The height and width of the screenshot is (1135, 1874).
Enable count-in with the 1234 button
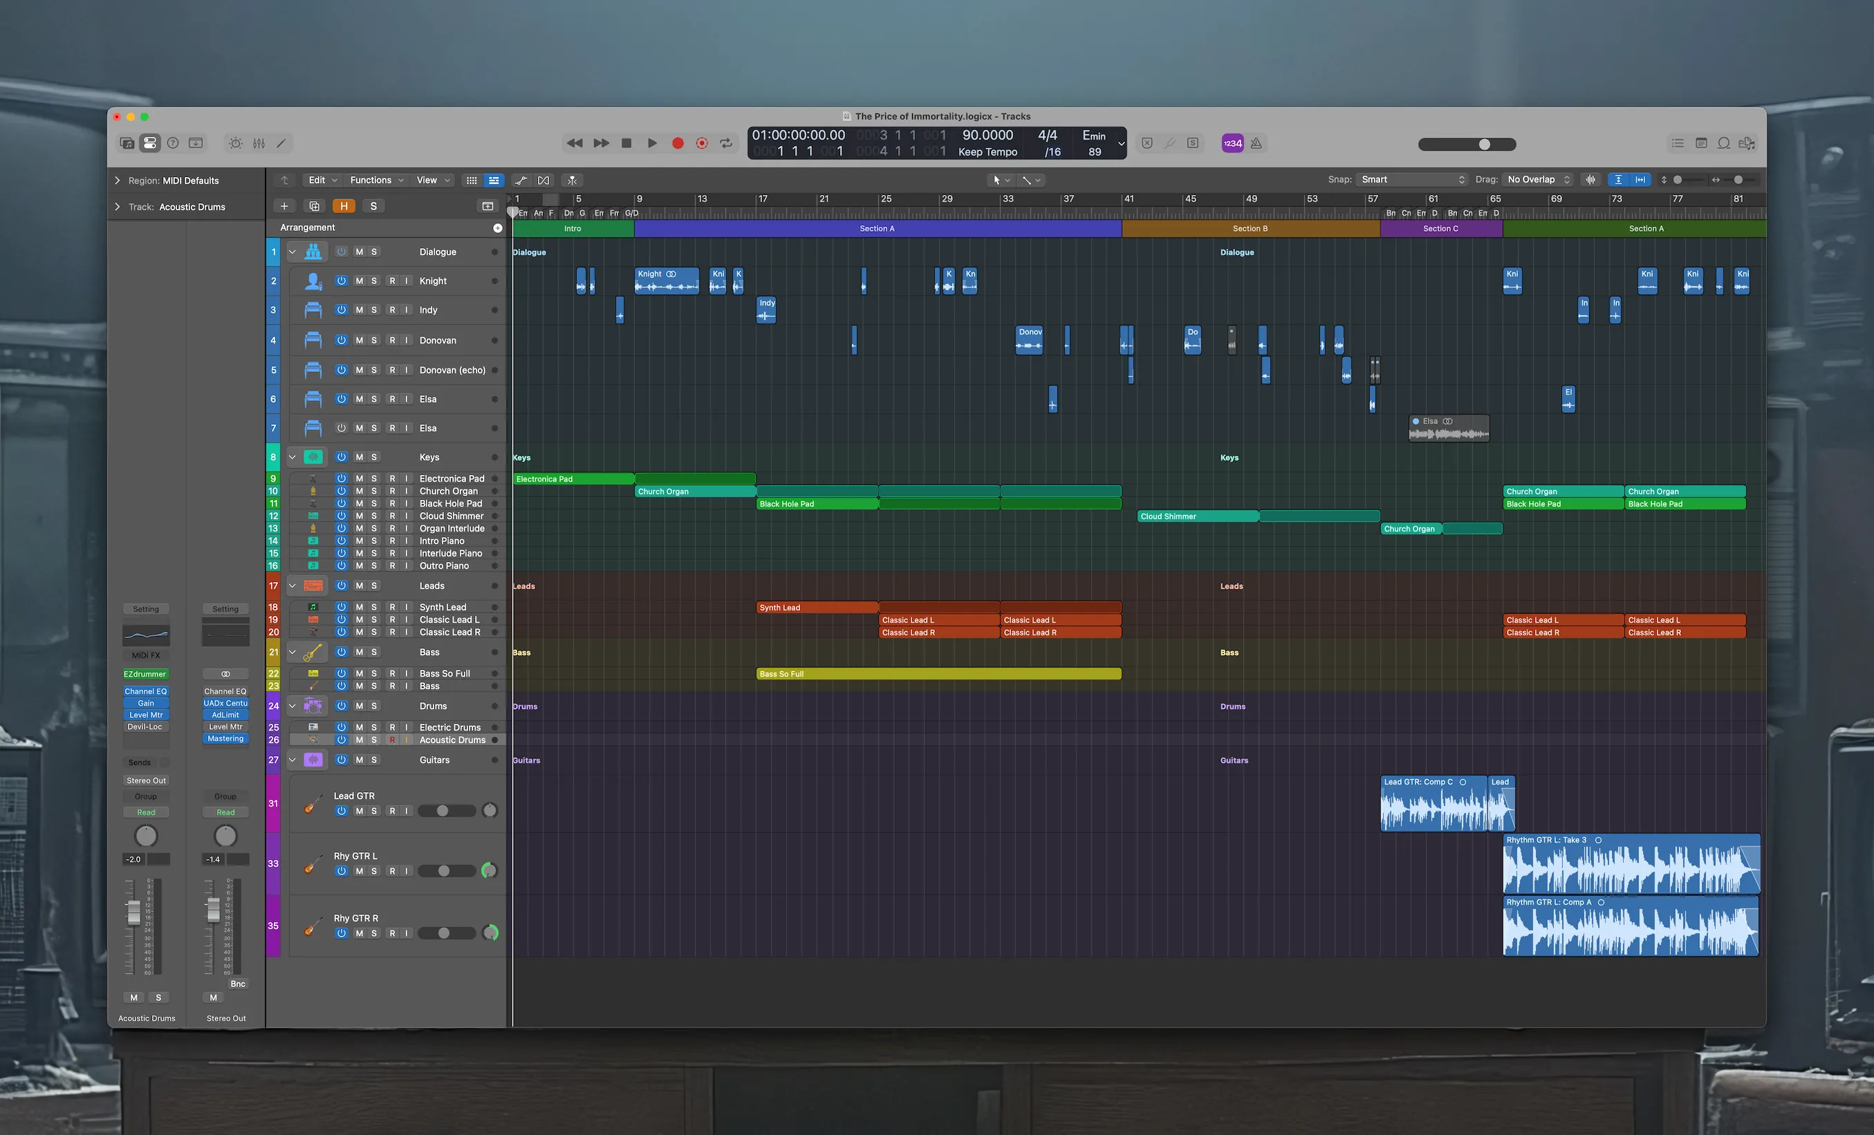[x=1232, y=143]
